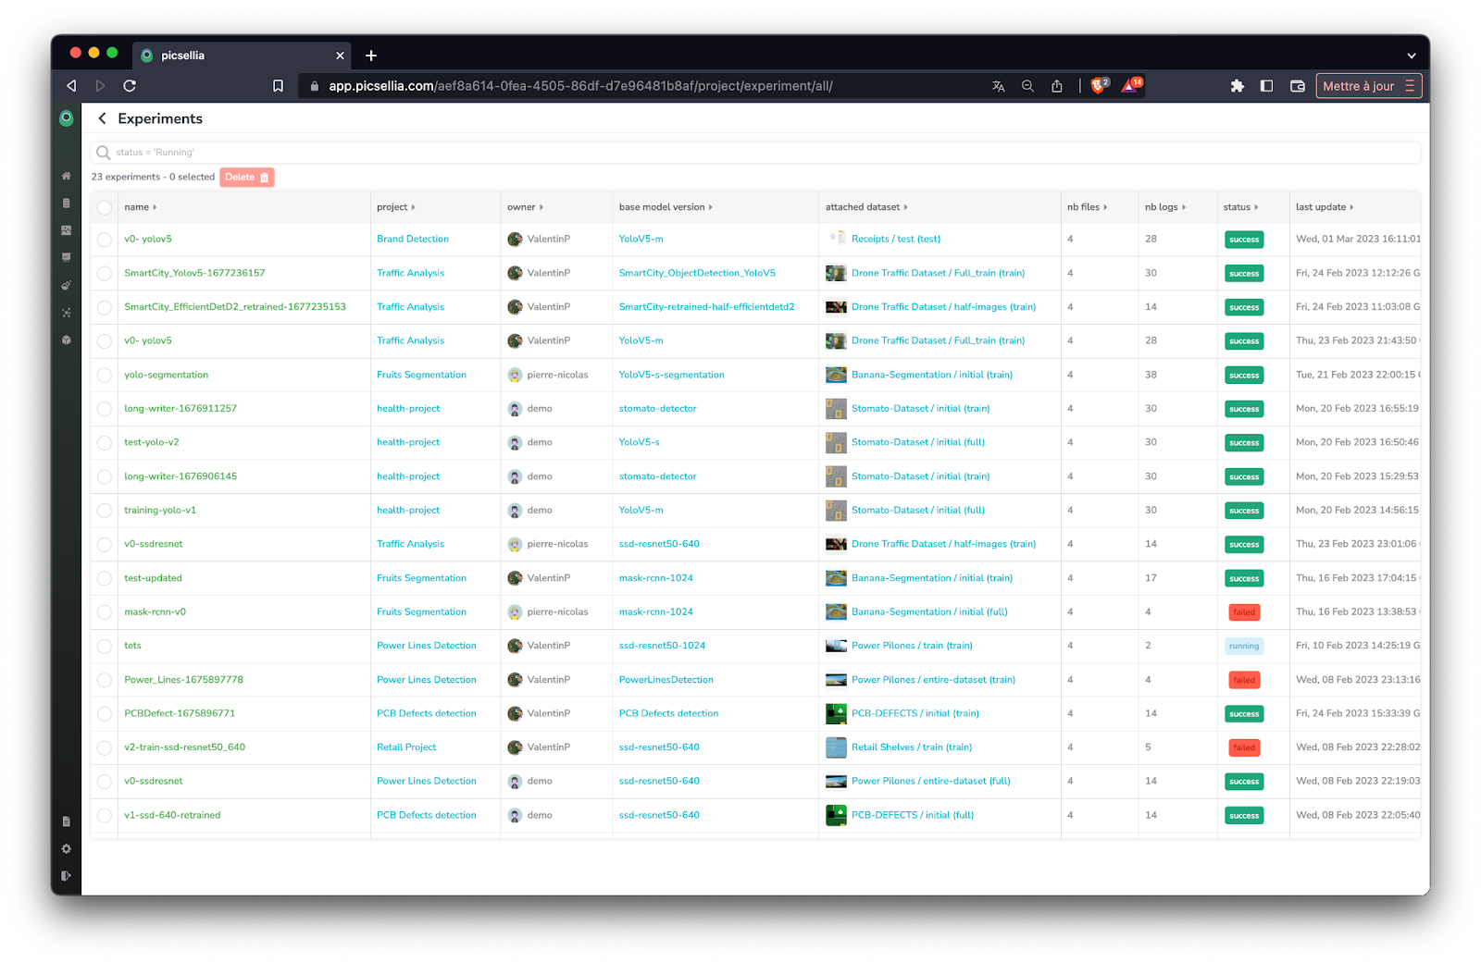
Task: Open SmartCity_ObjectDetection_YoloV5 model link
Action: 697,273
